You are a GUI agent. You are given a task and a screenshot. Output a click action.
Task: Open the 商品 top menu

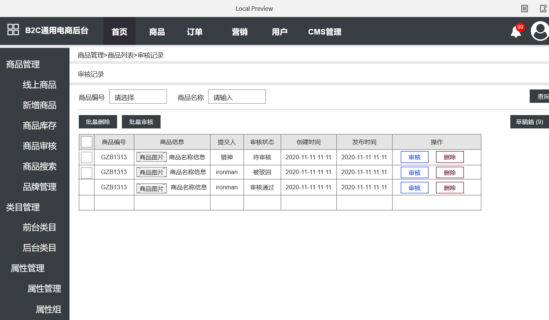pos(157,32)
